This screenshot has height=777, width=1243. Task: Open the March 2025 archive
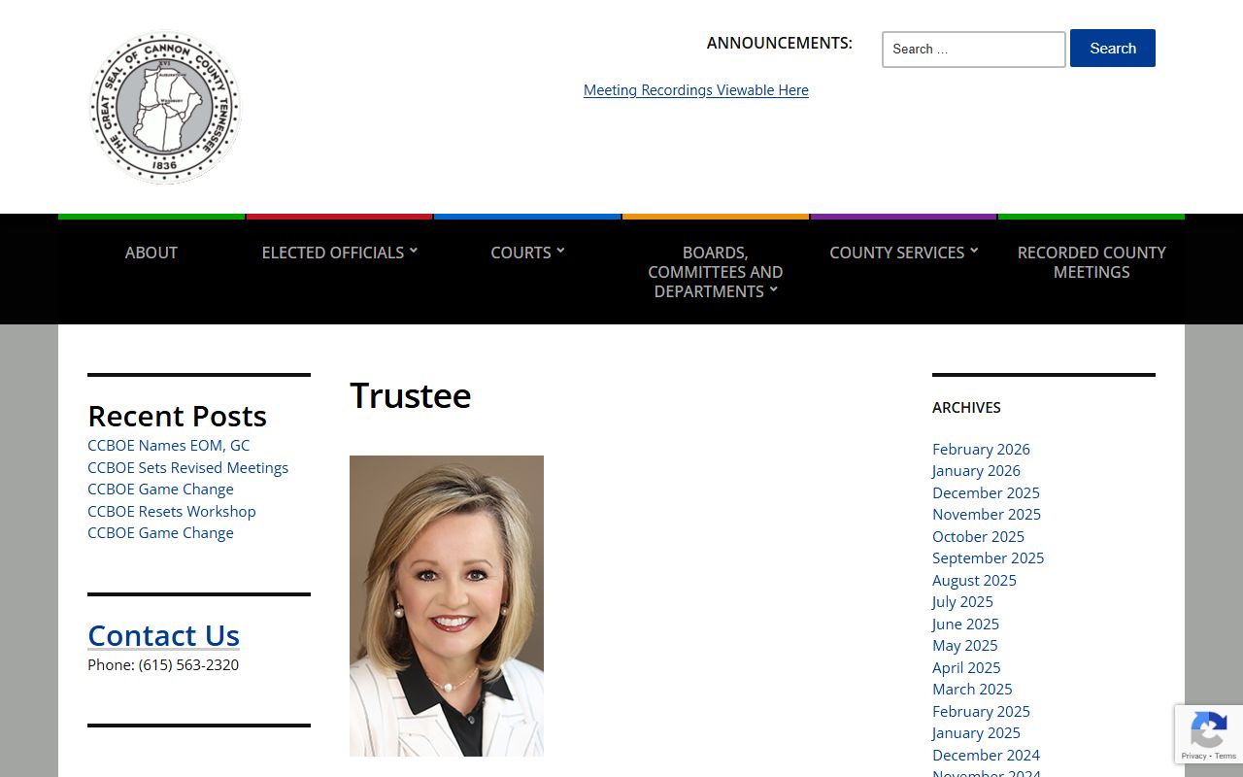click(972, 690)
